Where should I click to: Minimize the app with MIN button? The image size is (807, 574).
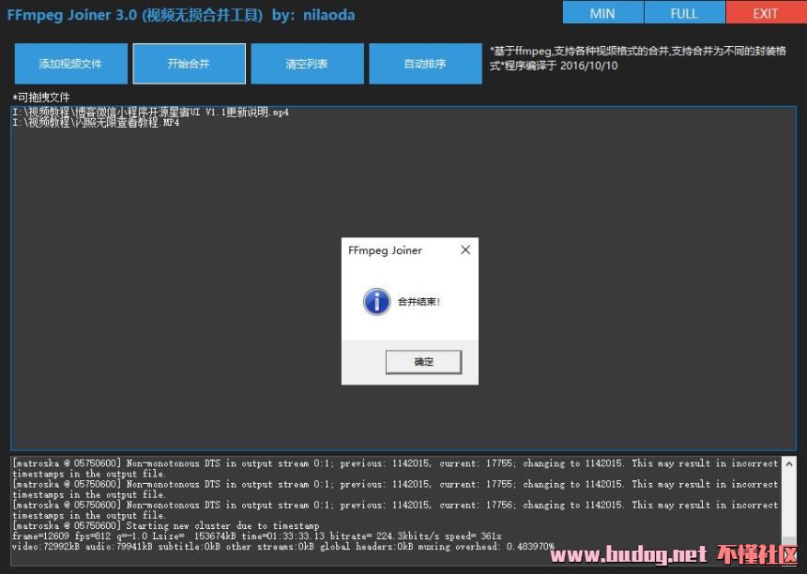tap(602, 12)
